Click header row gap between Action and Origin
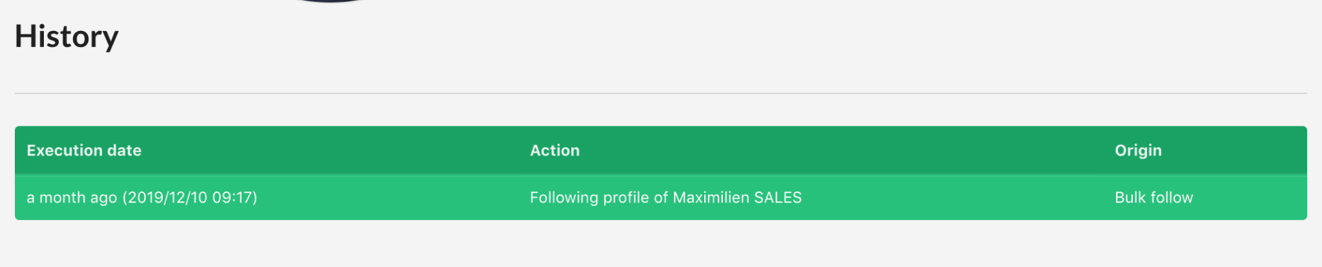Screen dimensions: 1322x267 pyautogui.click(x=847, y=150)
